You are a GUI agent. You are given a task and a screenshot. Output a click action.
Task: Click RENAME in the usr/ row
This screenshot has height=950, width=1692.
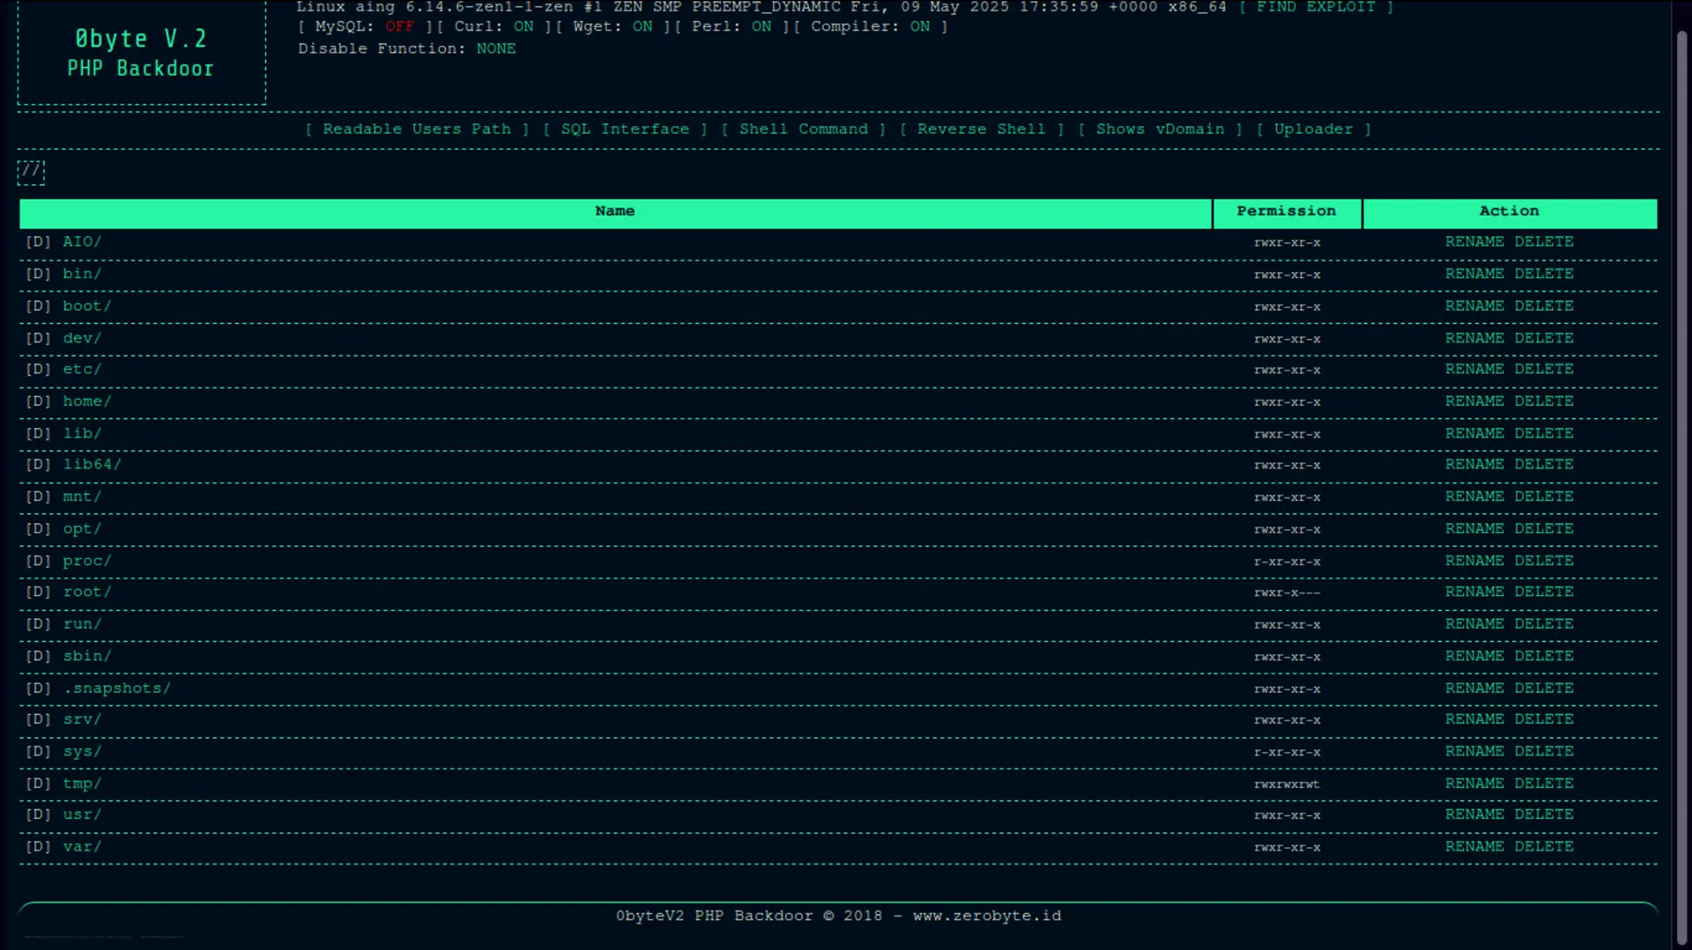[x=1474, y=815]
